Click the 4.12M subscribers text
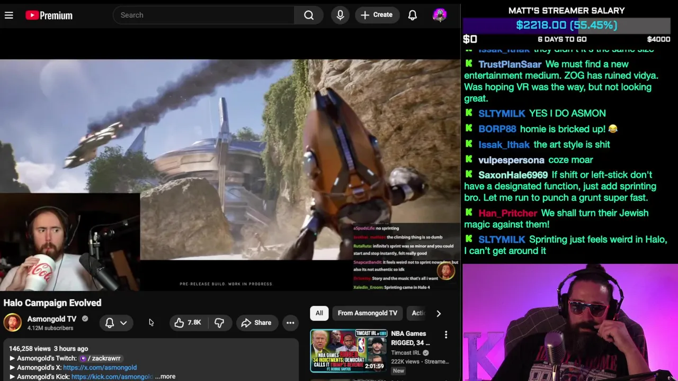678x381 pixels. tap(50, 328)
